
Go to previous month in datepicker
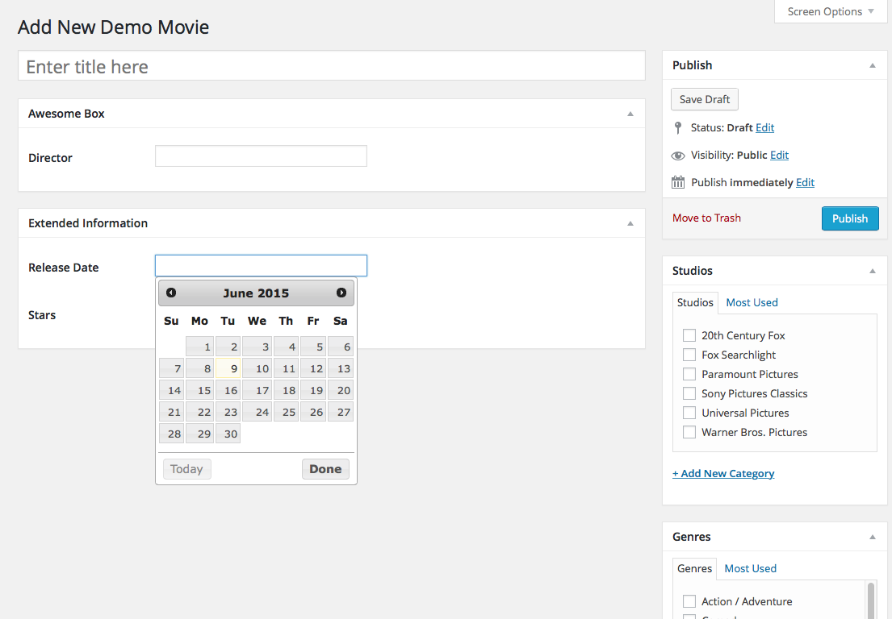pyautogui.click(x=171, y=293)
